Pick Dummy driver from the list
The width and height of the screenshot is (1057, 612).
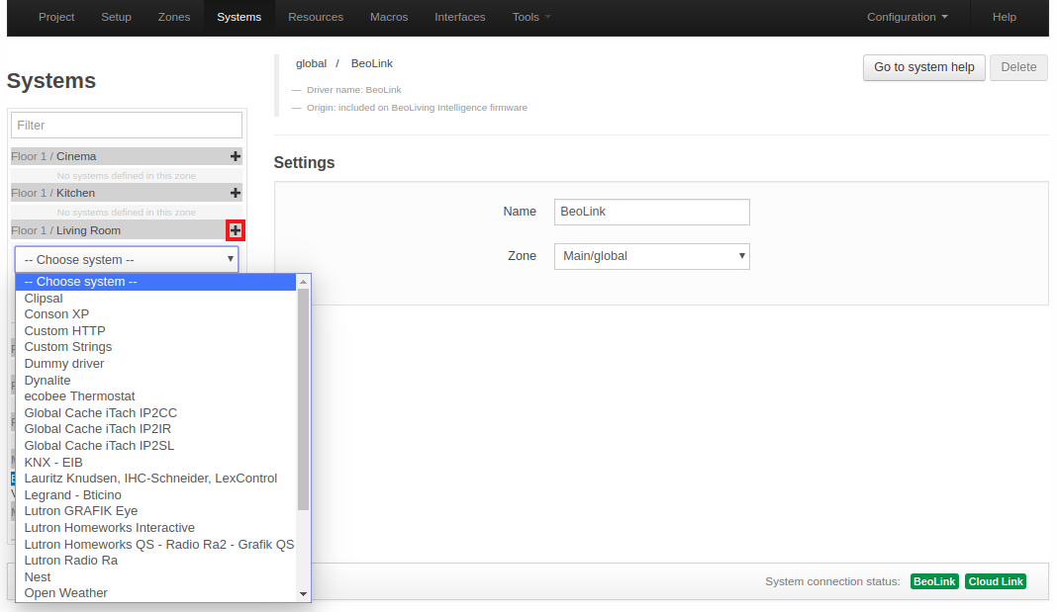point(155,364)
